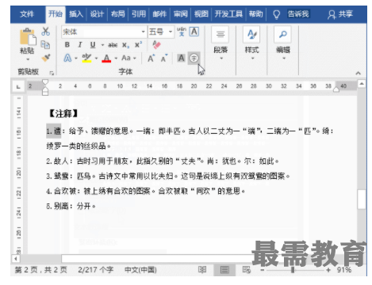Image resolution: width=372 pixels, height=285 pixels.
Task: Click the Tell Me lightbulb icon
Action: coord(277,14)
